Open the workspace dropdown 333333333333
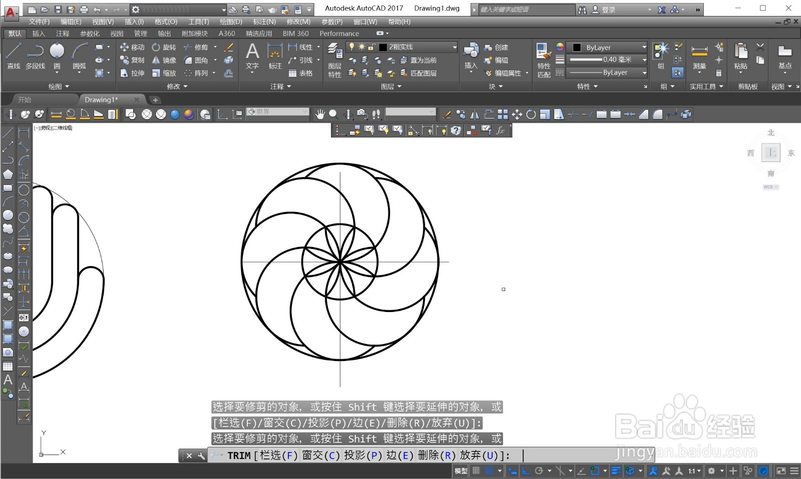Screen dimensions: 801x479 178,9
